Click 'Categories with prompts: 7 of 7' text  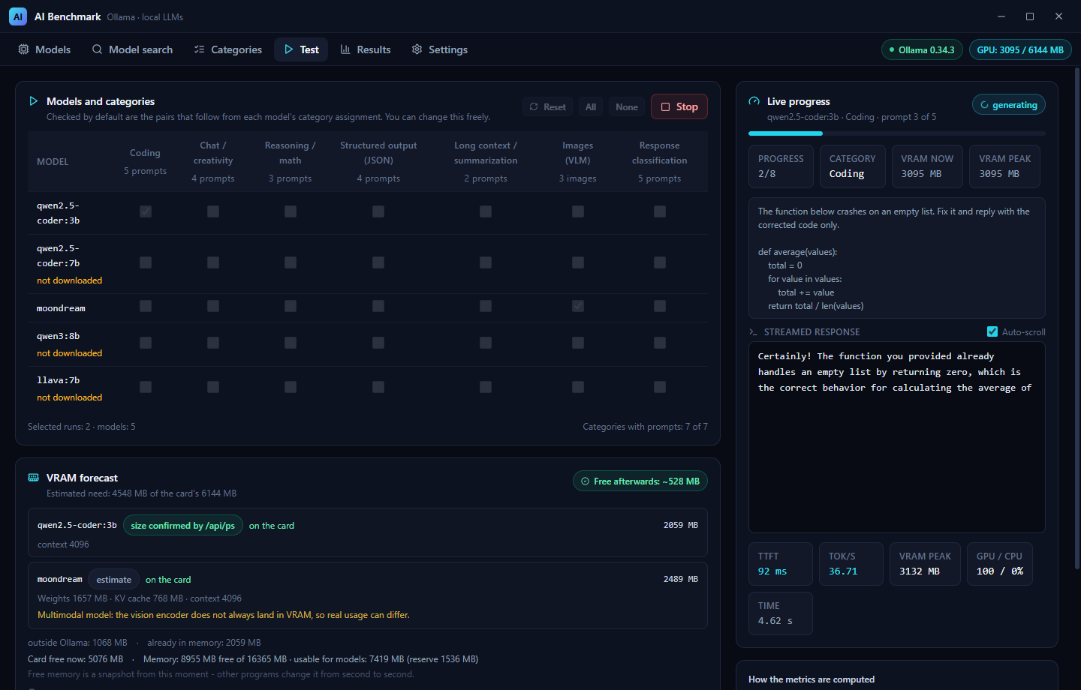point(646,427)
